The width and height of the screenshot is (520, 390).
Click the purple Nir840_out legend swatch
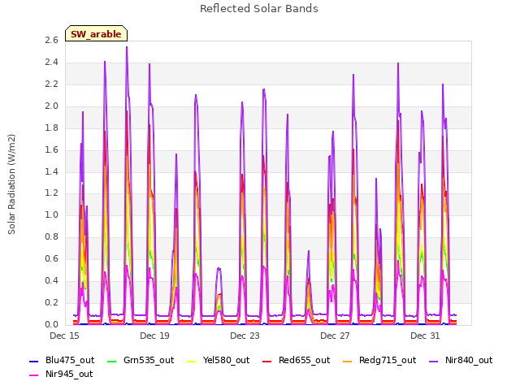pyautogui.click(x=434, y=361)
